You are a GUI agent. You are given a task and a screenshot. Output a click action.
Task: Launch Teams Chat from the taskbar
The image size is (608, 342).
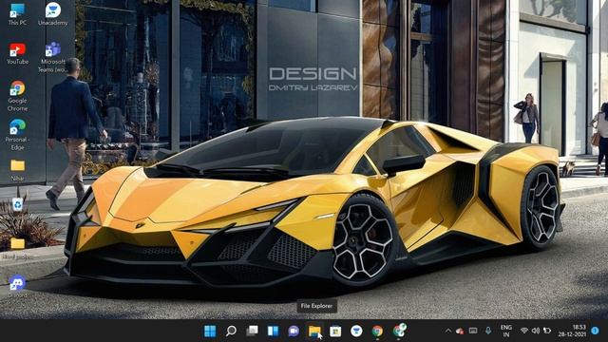click(294, 331)
